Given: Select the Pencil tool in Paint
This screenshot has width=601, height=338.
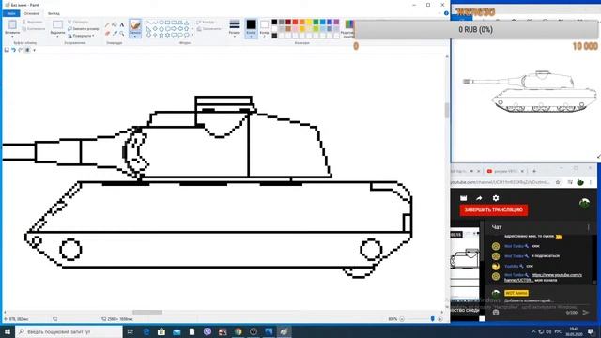Looking at the screenshot, I should pyautogui.click(x=107, y=25).
